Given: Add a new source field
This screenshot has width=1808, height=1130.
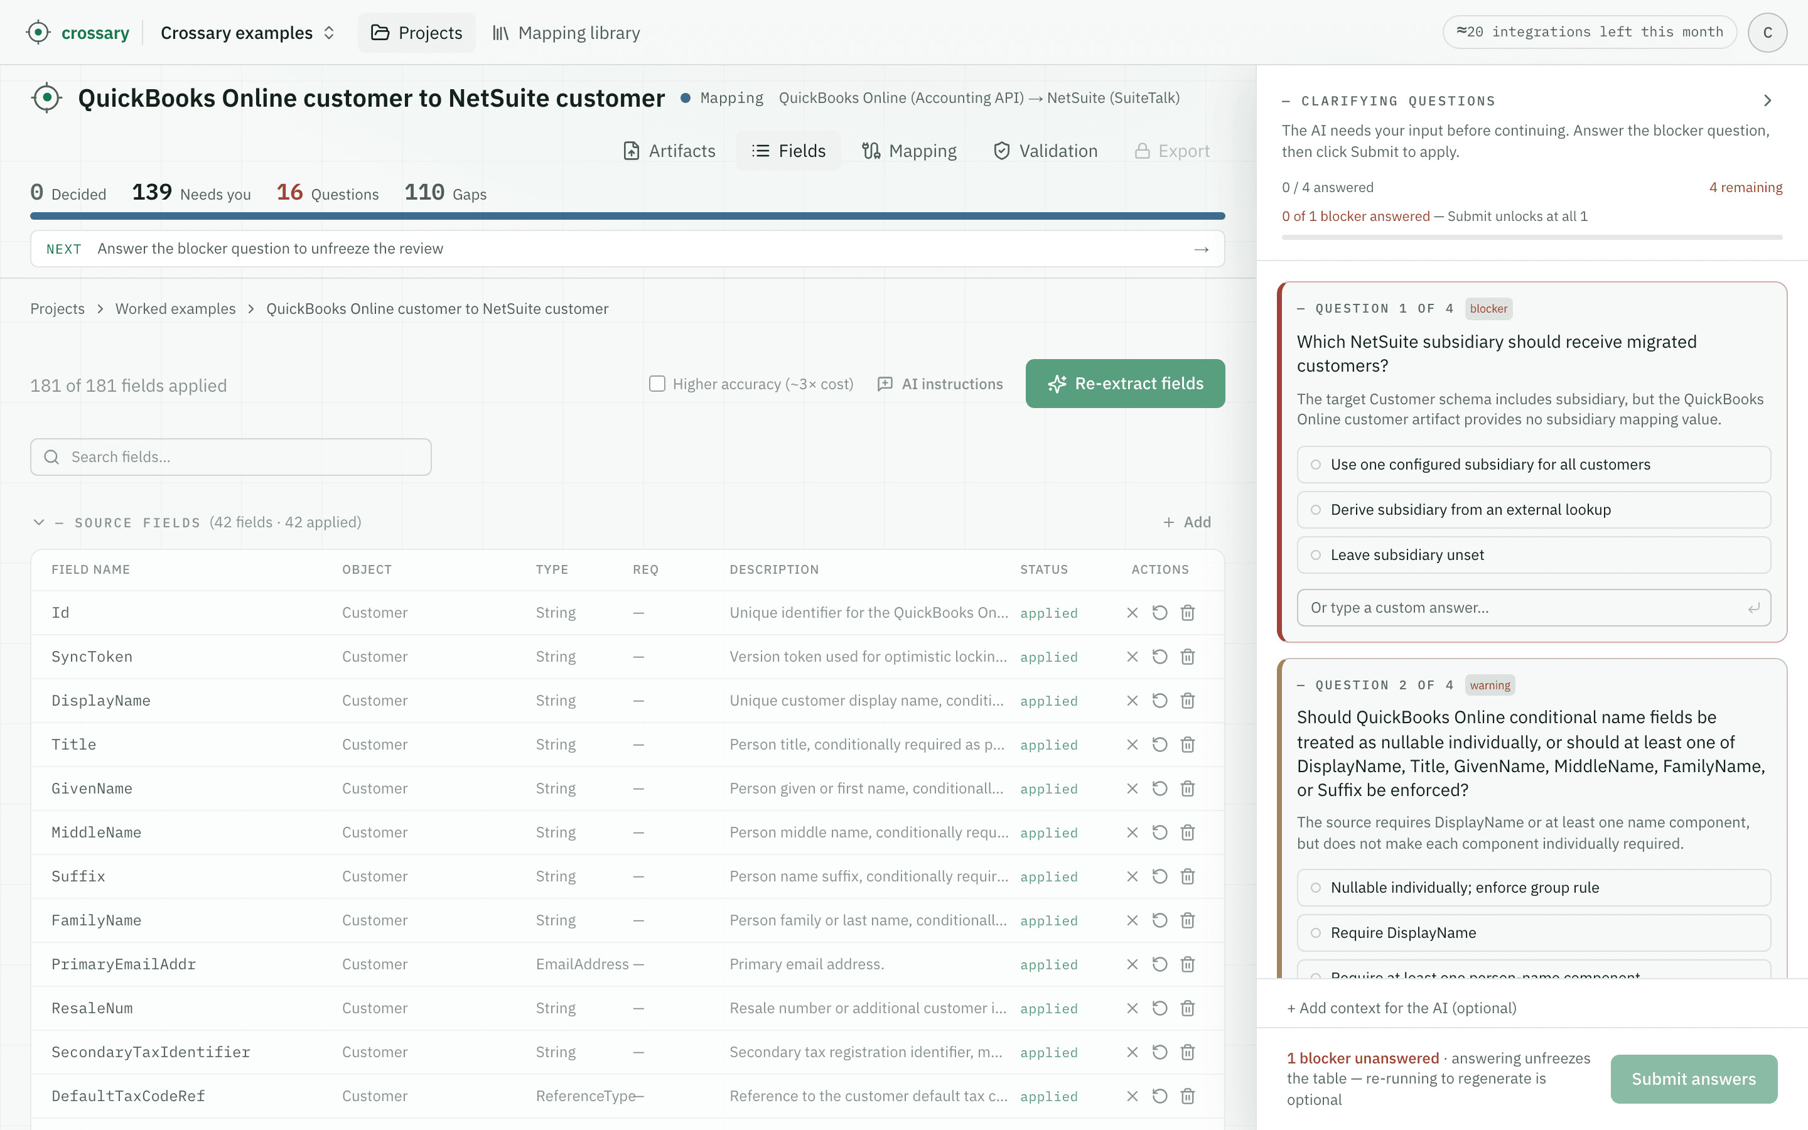Looking at the screenshot, I should tap(1186, 522).
